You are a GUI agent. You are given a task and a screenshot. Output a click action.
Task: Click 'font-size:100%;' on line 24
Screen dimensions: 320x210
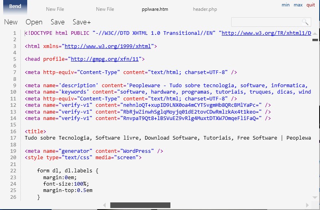(x=66, y=184)
